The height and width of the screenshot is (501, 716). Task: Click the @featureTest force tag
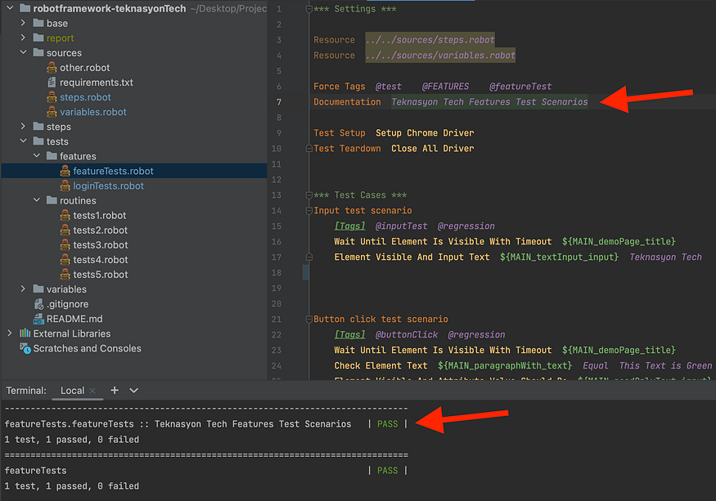click(520, 87)
